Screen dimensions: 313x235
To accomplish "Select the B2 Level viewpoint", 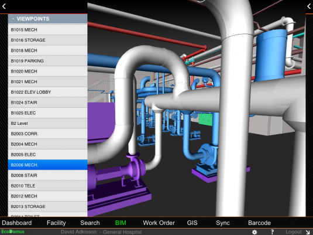I will (48, 123).
